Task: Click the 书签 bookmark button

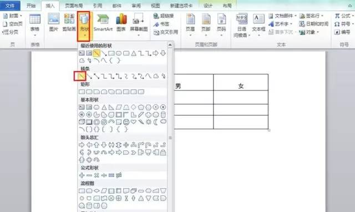Action: click(x=161, y=24)
